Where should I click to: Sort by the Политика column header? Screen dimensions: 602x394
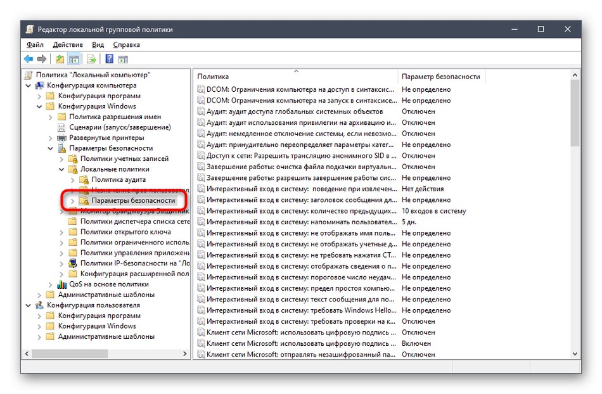pyautogui.click(x=296, y=77)
